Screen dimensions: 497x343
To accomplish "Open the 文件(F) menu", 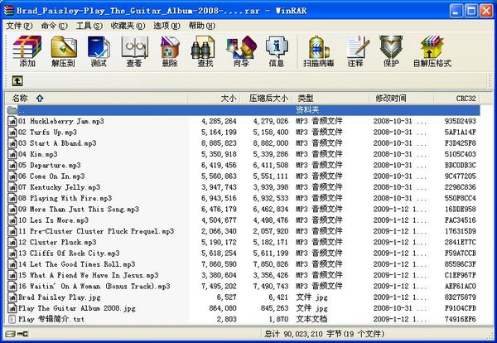I will 20,26.
